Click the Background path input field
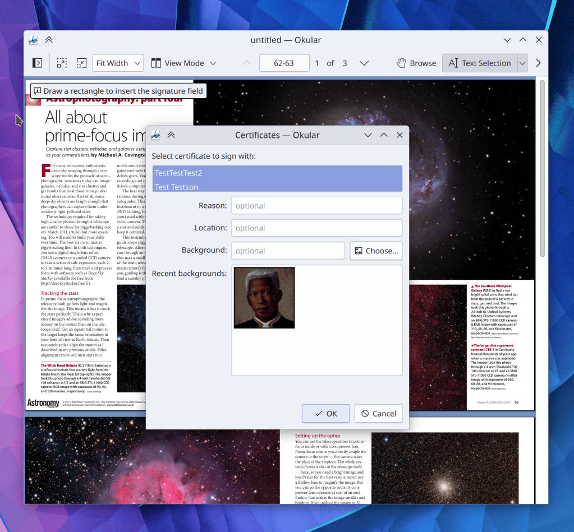Viewport: 574px width, 532px height. click(288, 251)
